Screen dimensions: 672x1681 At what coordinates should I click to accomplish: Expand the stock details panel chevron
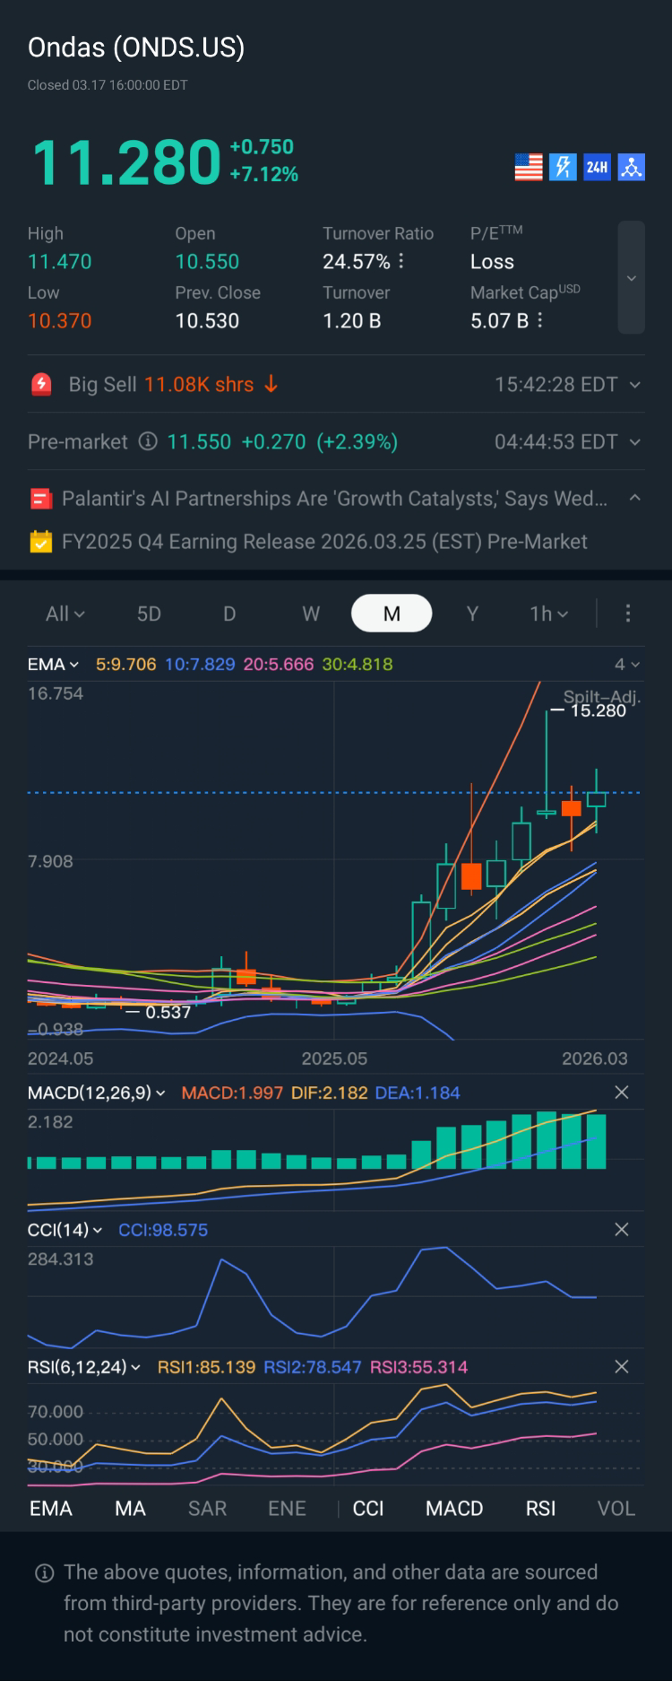coord(632,278)
